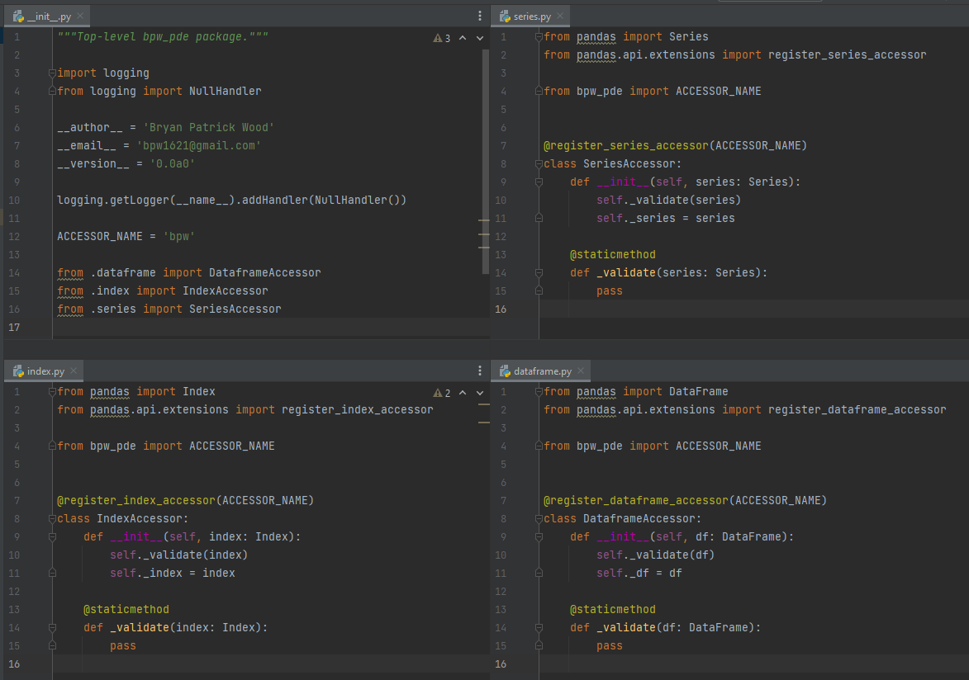Close the series.py editor tab
This screenshot has width=969, height=680.
(560, 17)
